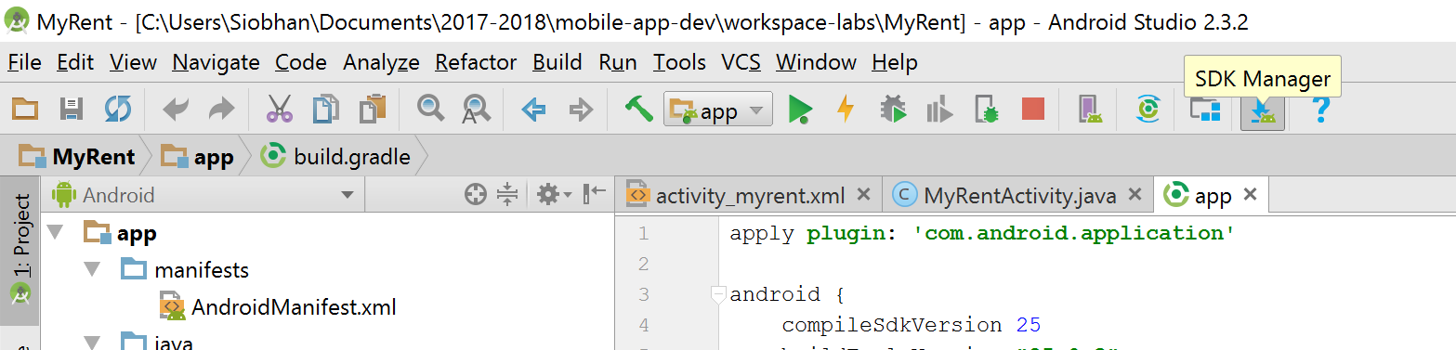Click the Android Profiler icon
Screen dimensions: 1456x350
[x=940, y=110]
